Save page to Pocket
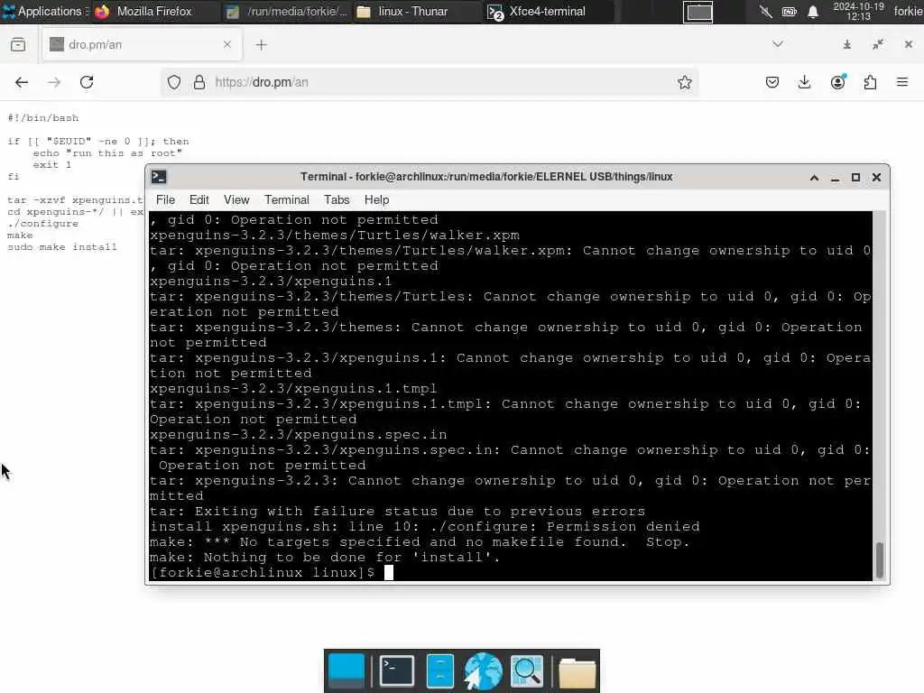This screenshot has height=693, width=924. point(772,82)
